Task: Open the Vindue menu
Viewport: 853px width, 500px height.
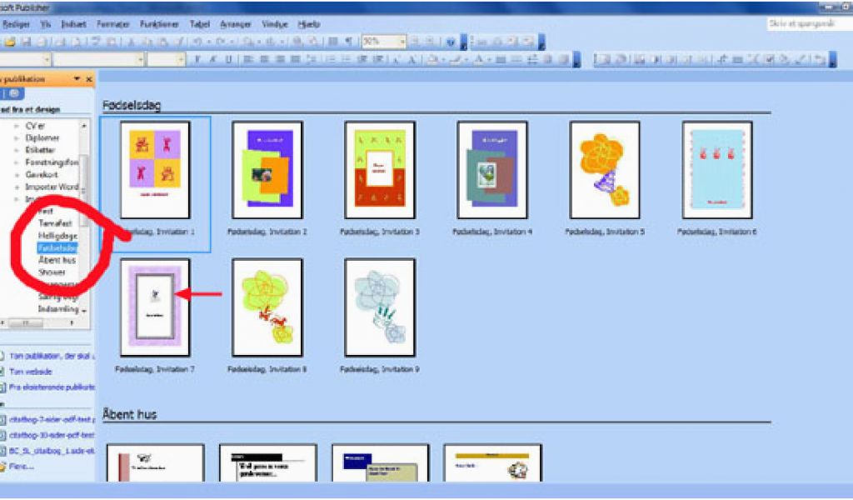Action: (274, 24)
